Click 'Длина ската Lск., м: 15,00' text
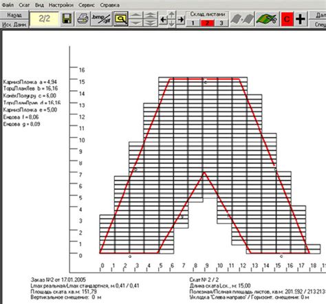This screenshot has width=326, height=304. click(220, 285)
